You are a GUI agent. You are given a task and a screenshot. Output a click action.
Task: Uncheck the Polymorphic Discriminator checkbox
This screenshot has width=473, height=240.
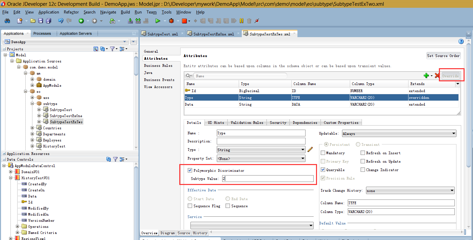tap(190, 170)
